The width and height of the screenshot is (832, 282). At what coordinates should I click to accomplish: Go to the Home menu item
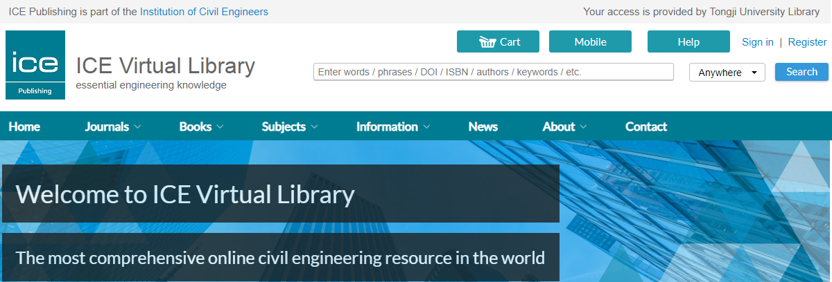(24, 126)
